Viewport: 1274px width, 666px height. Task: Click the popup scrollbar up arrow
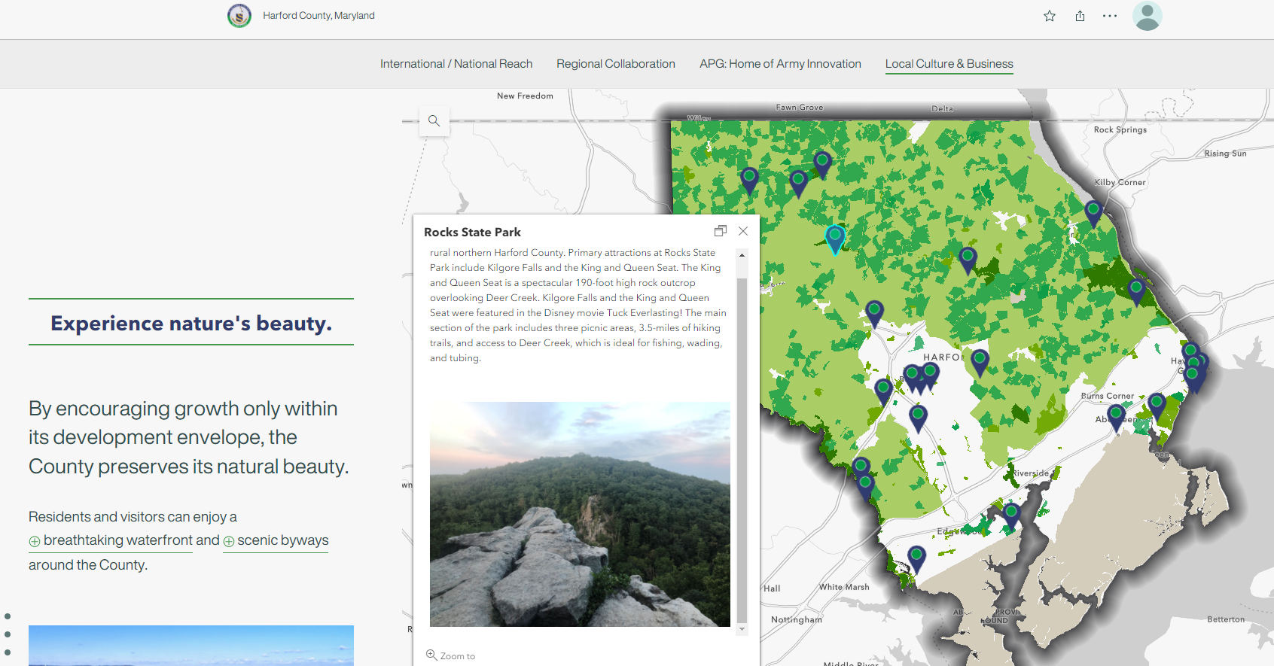tap(742, 255)
